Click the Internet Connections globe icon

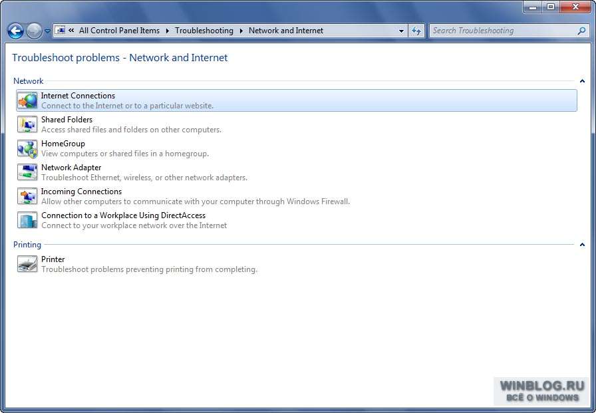[27, 100]
